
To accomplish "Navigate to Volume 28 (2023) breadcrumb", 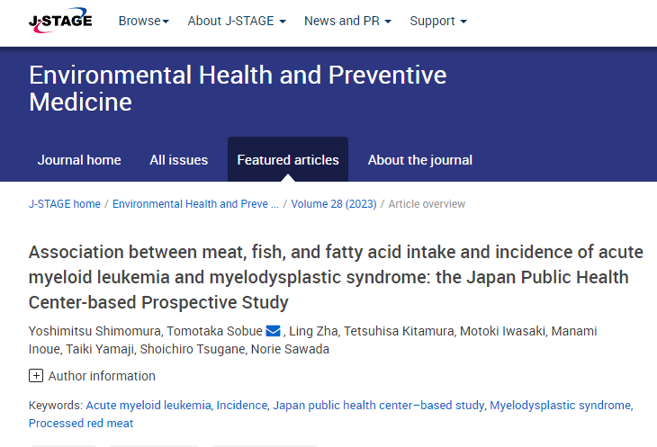I will (336, 204).
